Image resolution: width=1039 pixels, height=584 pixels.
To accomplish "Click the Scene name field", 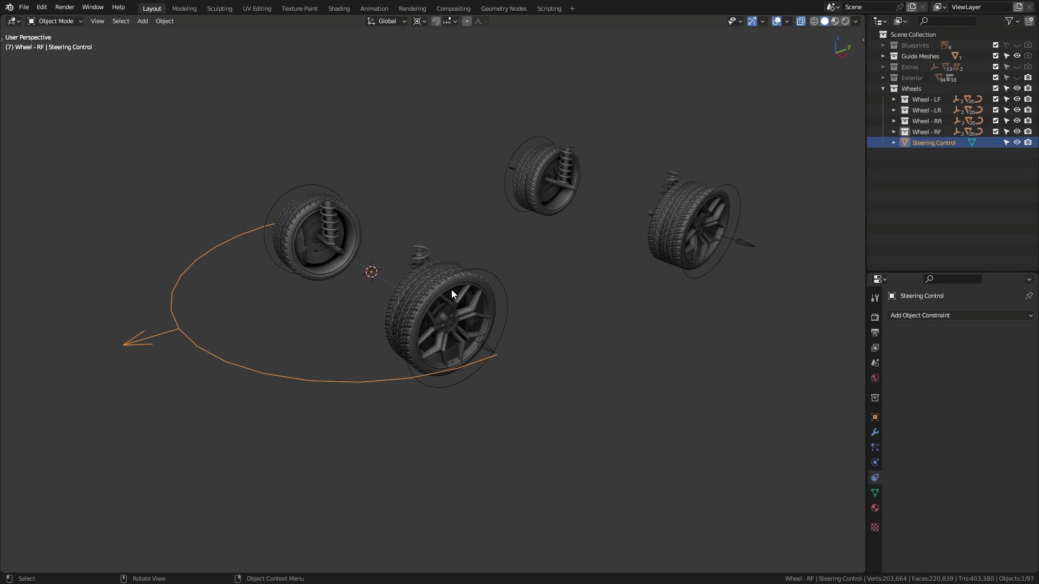I will click(x=869, y=7).
